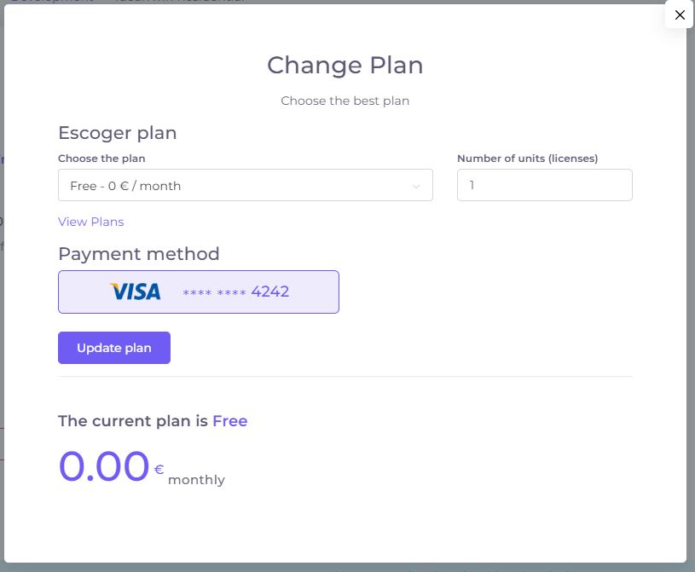The height and width of the screenshot is (572, 695).
Task: Click the VISA logo icon
Action: click(136, 292)
